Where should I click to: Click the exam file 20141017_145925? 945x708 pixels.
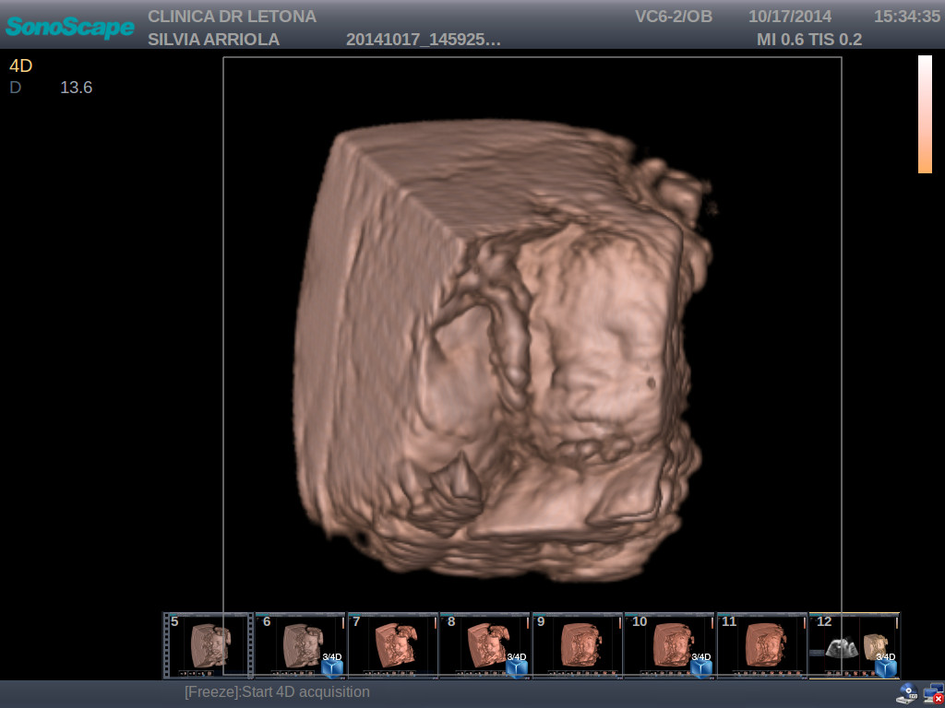tap(425, 39)
